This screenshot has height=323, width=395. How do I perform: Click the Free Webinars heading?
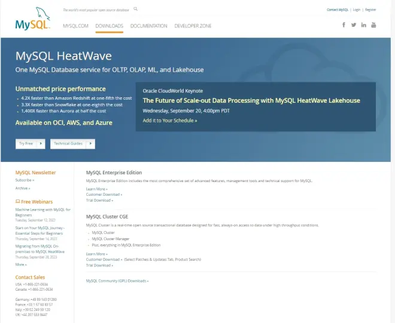(37, 202)
